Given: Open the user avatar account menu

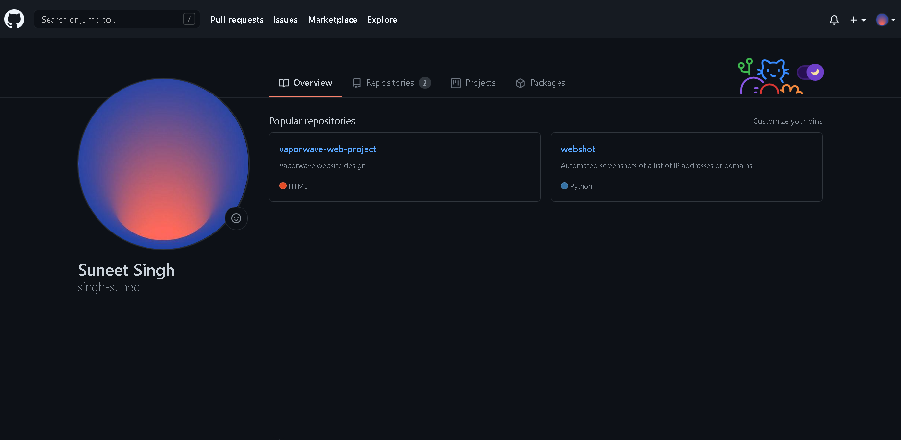Looking at the screenshot, I should point(885,20).
